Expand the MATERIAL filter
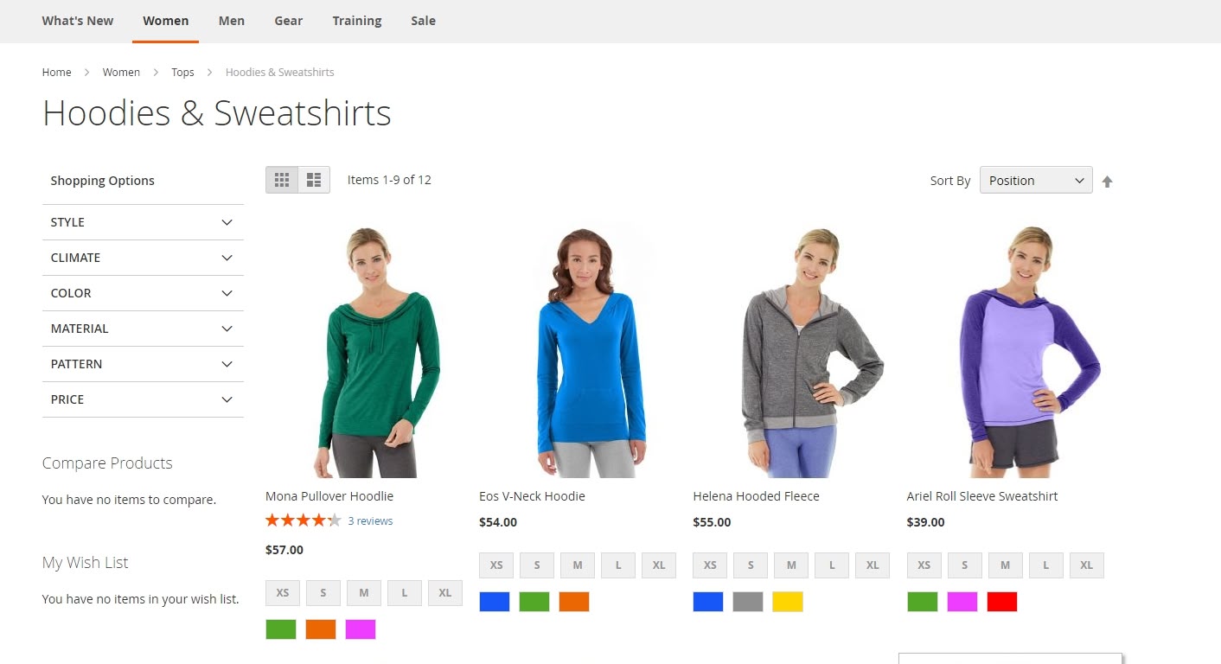Screen dimensions: 1221x664 click(143, 329)
